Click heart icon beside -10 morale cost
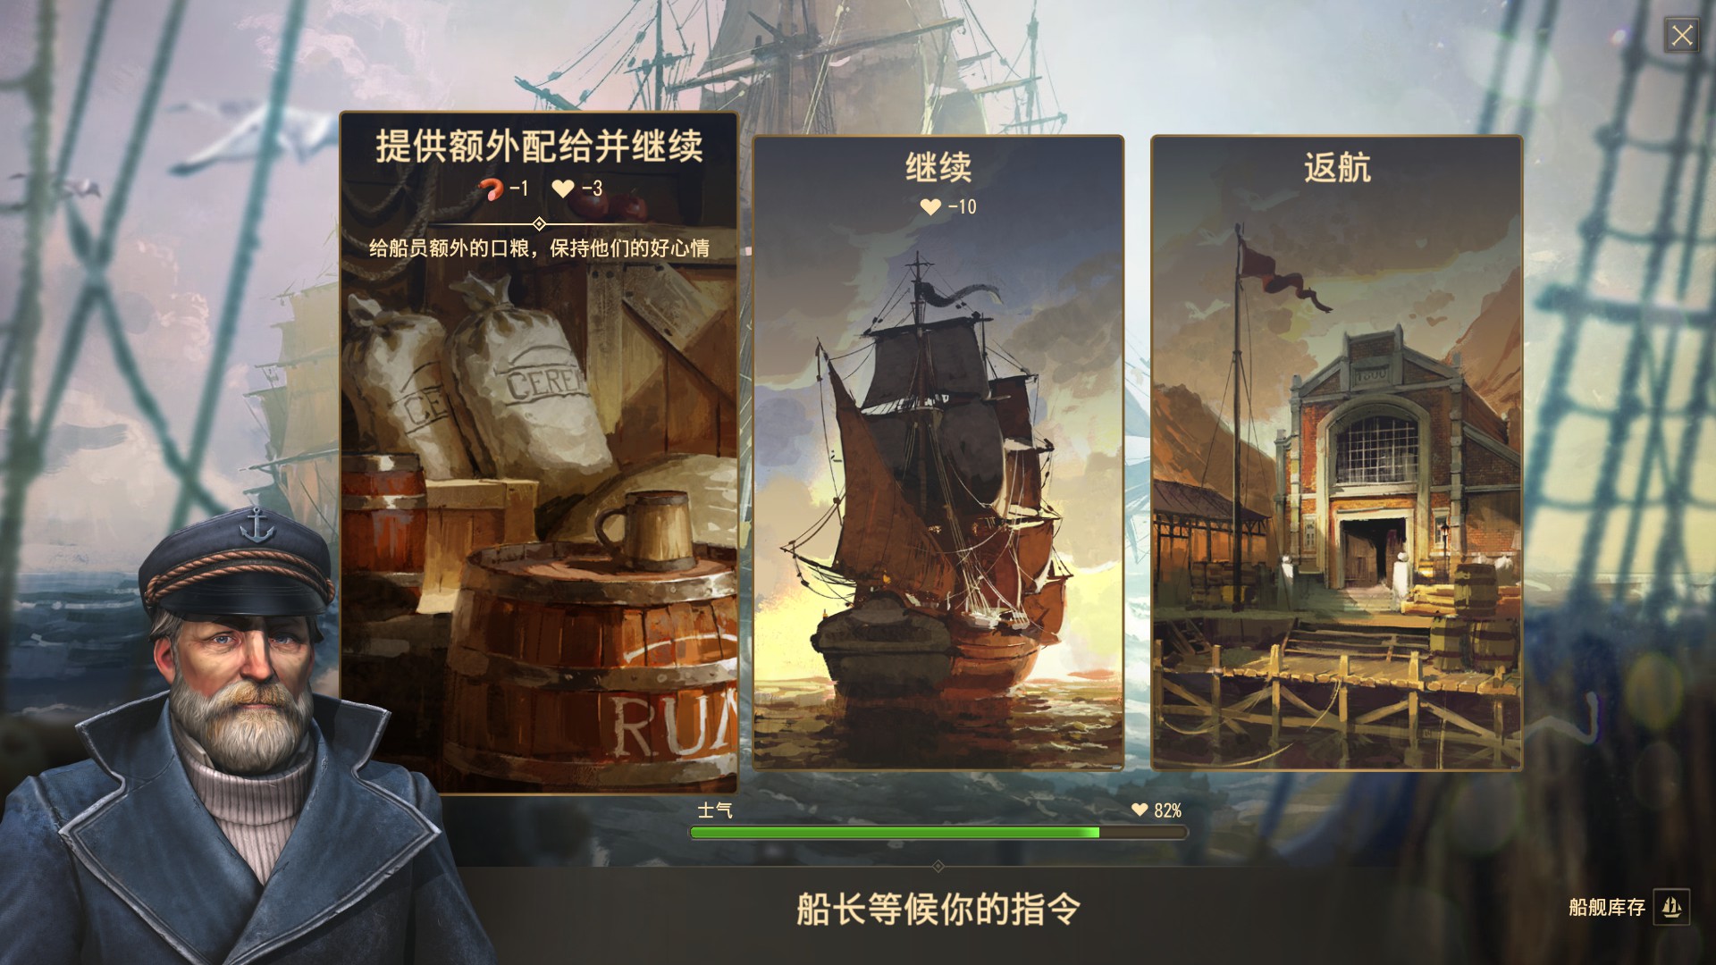Image resolution: width=1716 pixels, height=965 pixels. (x=930, y=206)
